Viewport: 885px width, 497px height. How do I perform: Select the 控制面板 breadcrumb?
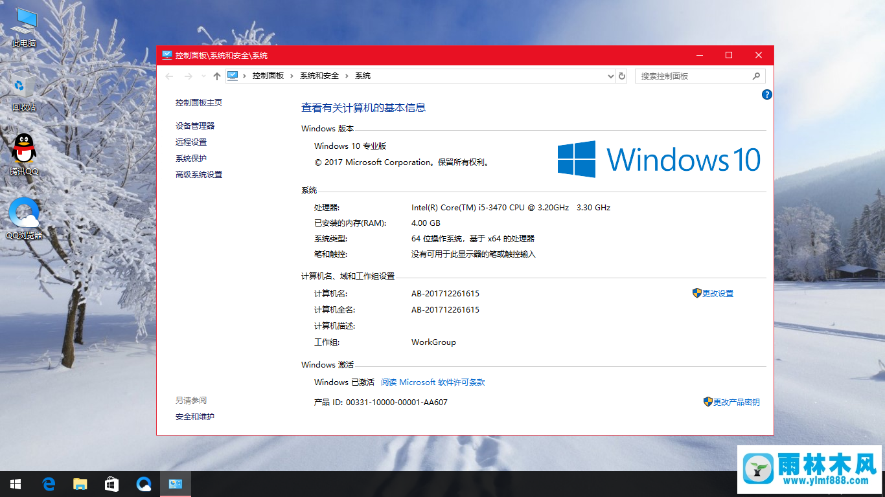268,76
